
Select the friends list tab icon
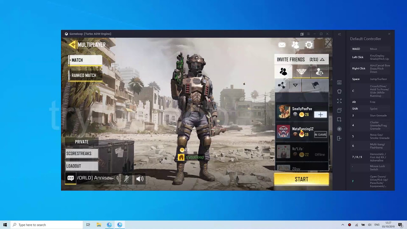coord(283,72)
